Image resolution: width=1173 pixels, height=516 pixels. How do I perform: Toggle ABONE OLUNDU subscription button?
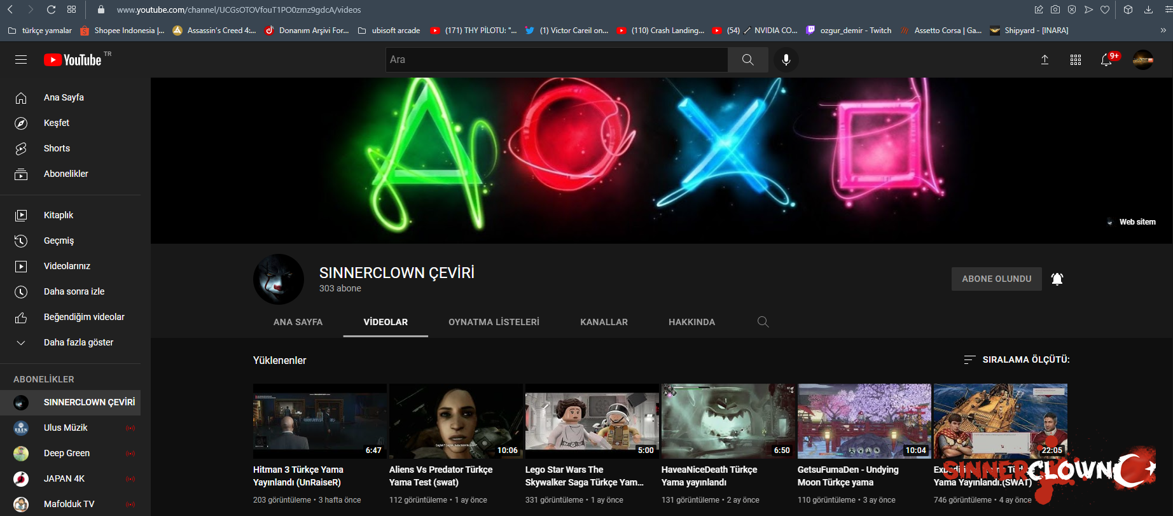(x=997, y=279)
